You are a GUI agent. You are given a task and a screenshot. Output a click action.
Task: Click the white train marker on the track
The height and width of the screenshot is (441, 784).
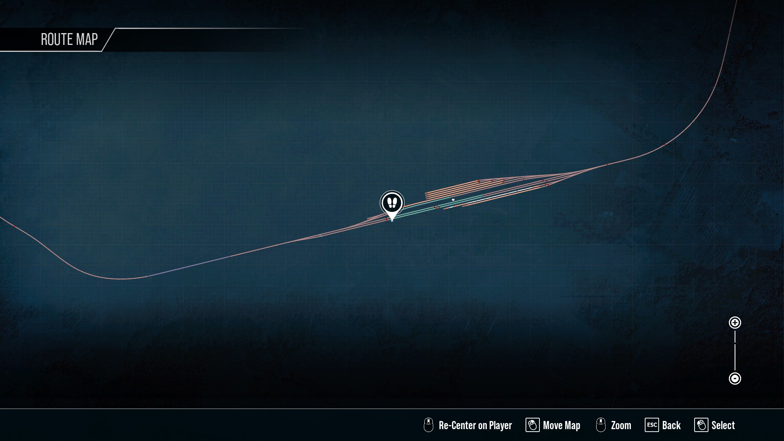pyautogui.click(x=500, y=195)
